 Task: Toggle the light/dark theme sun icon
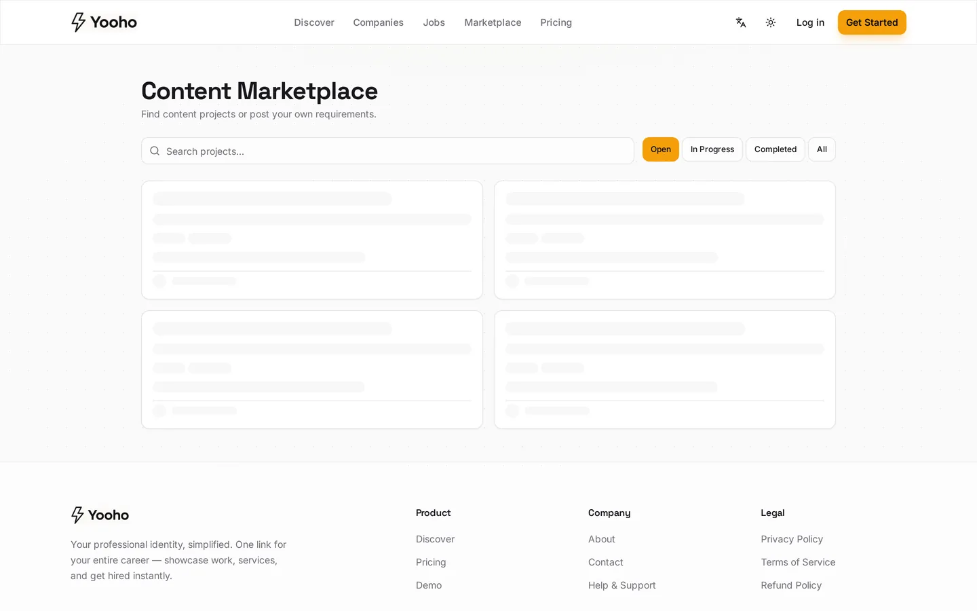[x=771, y=22]
